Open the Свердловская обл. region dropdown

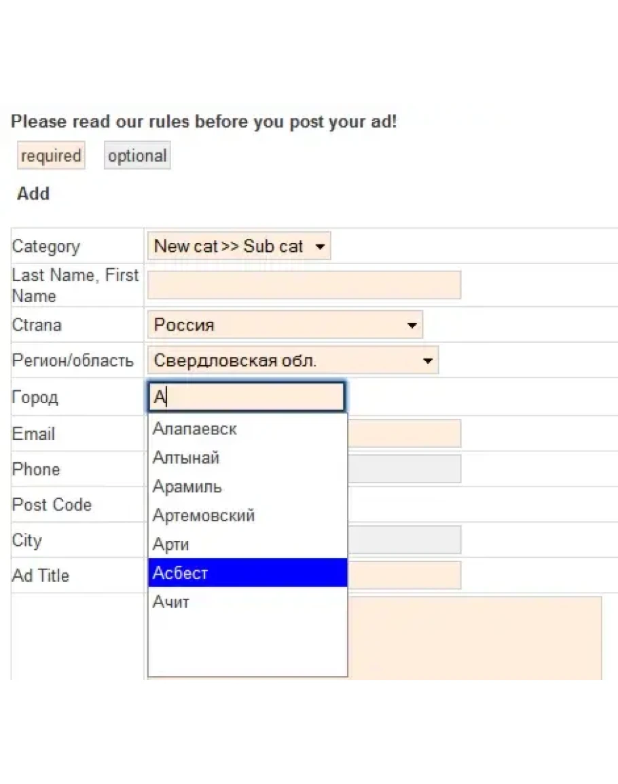293,360
